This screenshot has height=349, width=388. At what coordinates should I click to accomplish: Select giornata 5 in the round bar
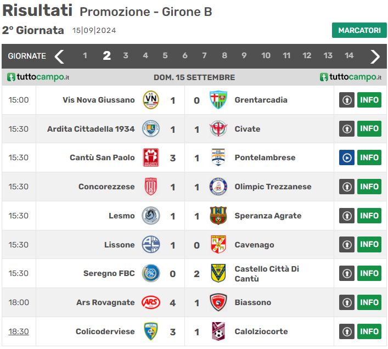click(165, 55)
